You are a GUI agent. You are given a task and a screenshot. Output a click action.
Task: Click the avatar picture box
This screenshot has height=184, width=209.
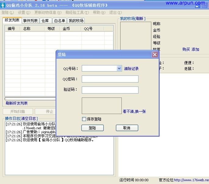pyautogui.click(x=136, y=36)
